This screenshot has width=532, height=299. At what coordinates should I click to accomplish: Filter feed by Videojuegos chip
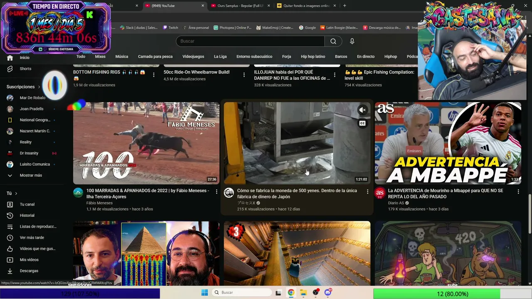coord(193,56)
